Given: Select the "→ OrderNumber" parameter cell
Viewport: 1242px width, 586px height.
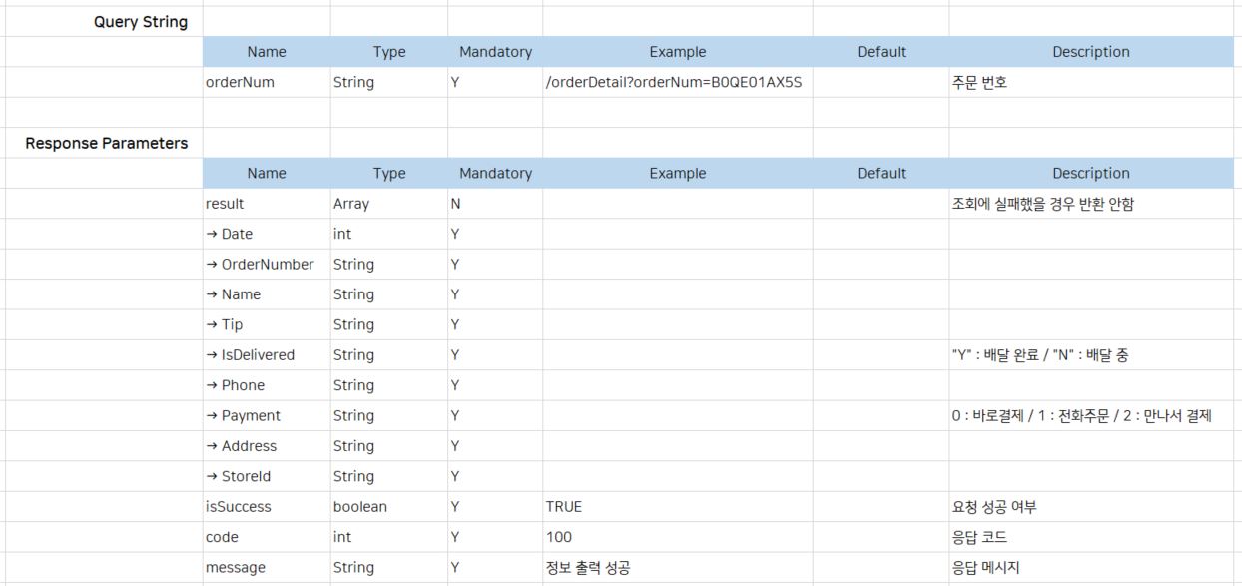Looking at the screenshot, I should point(260,265).
